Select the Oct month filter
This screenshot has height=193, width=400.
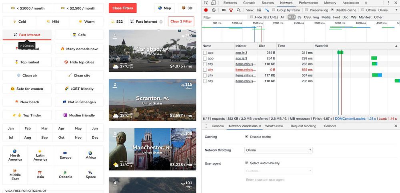(x=61, y=137)
